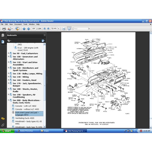The width and height of the screenshot is (152, 152).
Task: Open the Pages panel icon in sidebar
Action: pos(3,35)
